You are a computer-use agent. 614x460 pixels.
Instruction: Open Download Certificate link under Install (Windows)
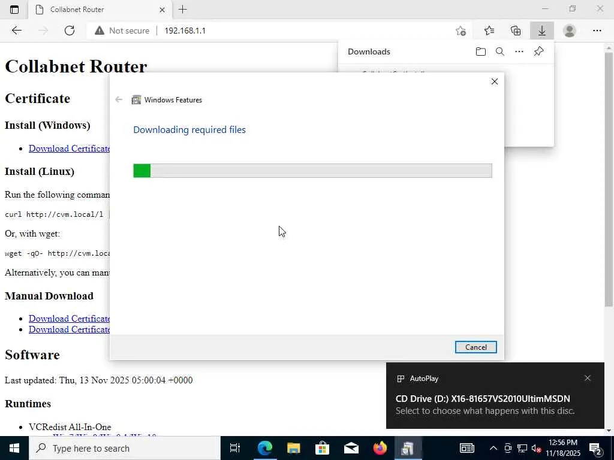click(70, 149)
